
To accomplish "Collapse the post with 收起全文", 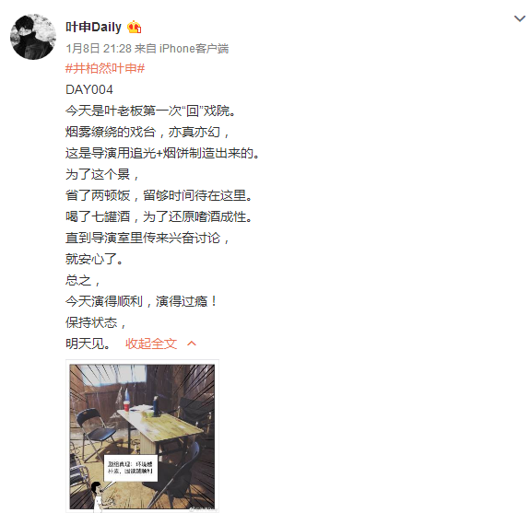I will pyautogui.click(x=151, y=344).
